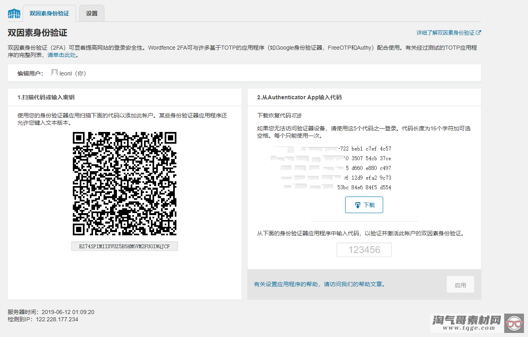Click the 启用 activate button

[x=460, y=285]
